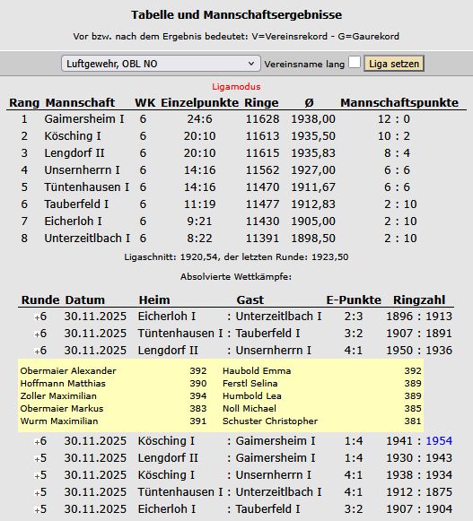Click the Liga setzen button
The height and width of the screenshot is (521, 473).
(394, 64)
